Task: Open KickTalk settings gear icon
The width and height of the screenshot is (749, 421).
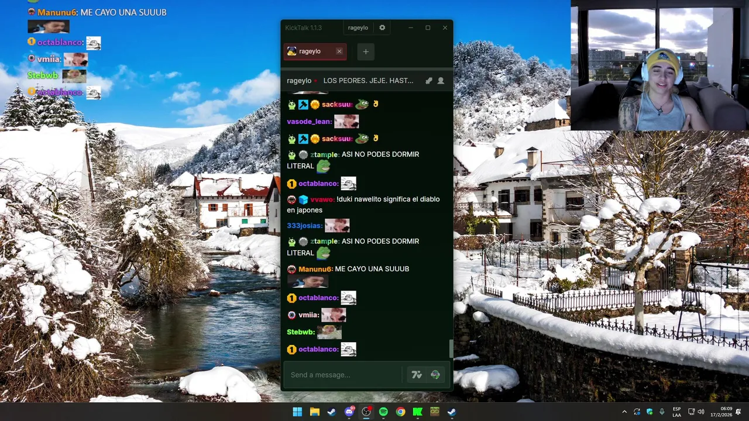Action: pyautogui.click(x=382, y=27)
